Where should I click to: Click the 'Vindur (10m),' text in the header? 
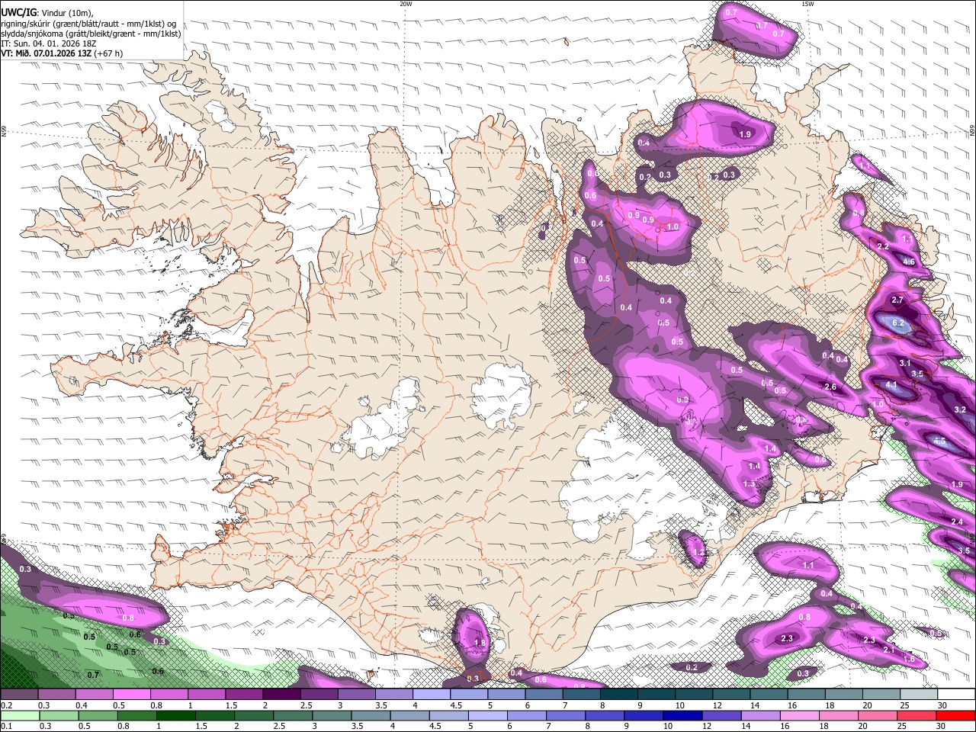click(66, 13)
